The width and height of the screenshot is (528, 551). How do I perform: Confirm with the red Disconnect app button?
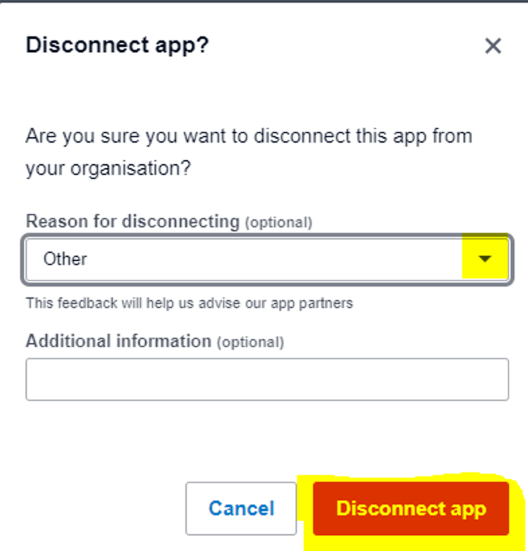[410, 509]
